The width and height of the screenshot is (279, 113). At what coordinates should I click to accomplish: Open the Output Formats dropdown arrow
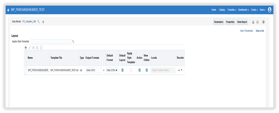(x=104, y=70)
